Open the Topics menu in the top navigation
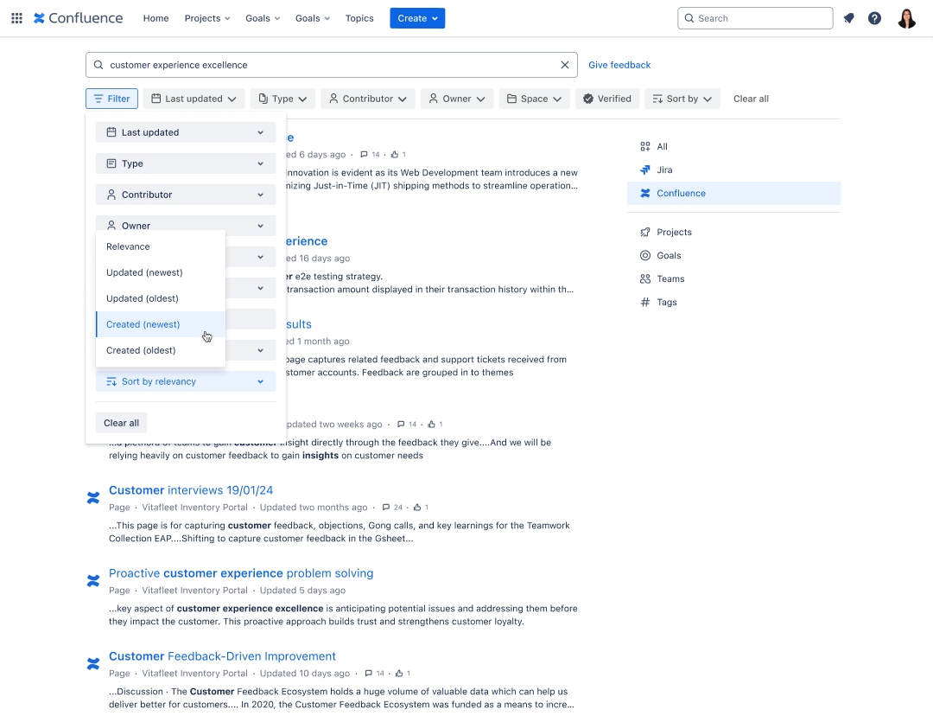 359,17
